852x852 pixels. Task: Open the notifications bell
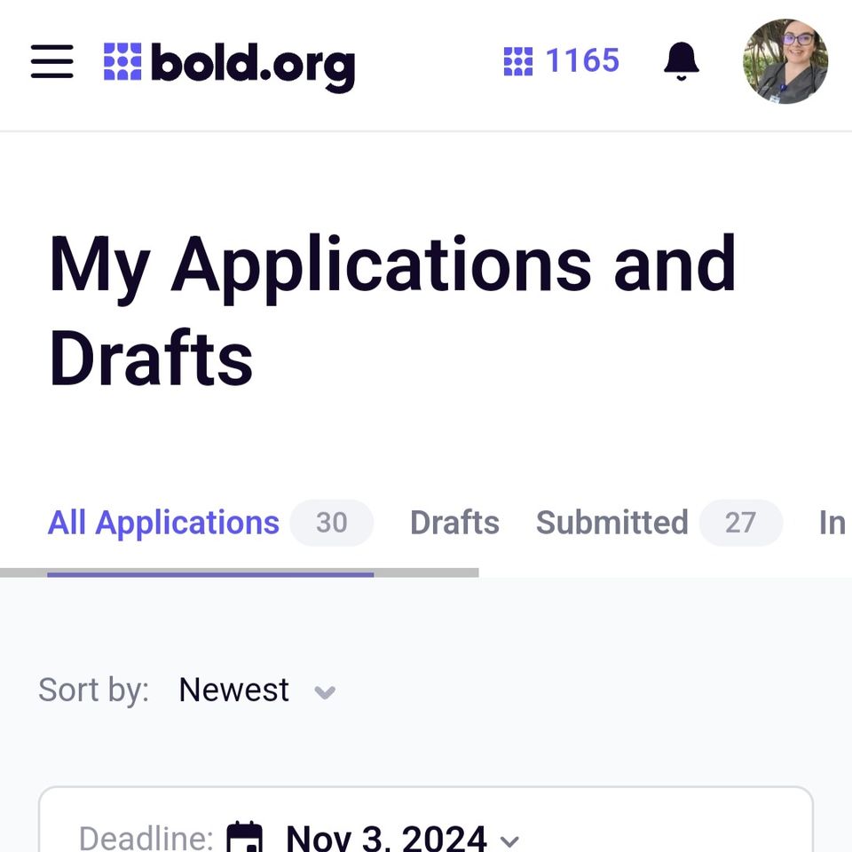(x=681, y=61)
